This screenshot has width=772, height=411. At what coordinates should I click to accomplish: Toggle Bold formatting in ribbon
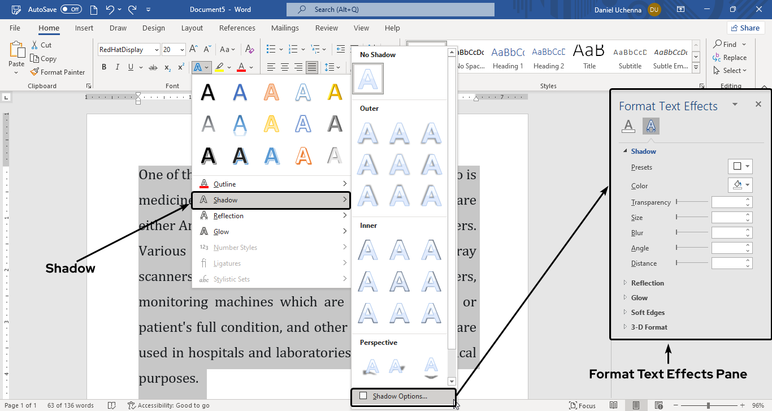tap(104, 67)
